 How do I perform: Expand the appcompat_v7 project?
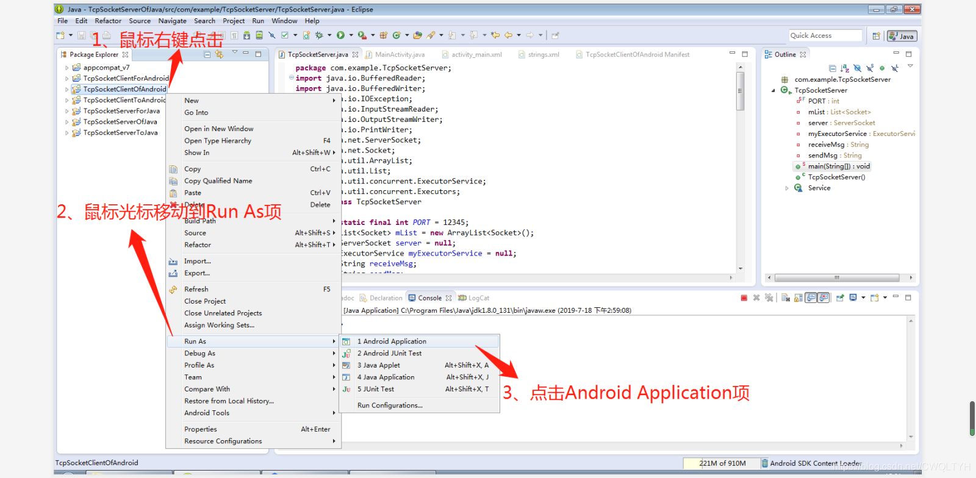point(67,68)
